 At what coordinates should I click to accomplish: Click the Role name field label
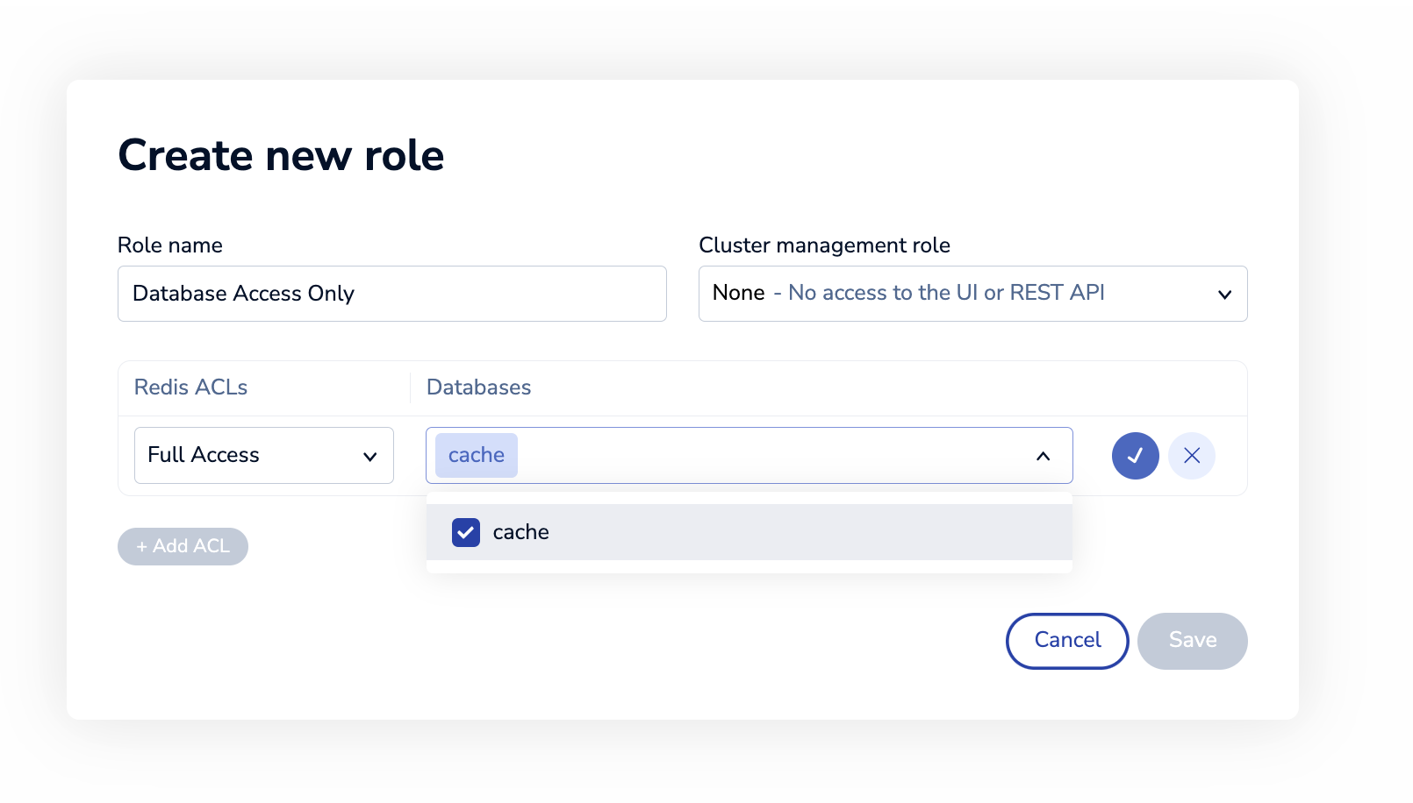169,245
